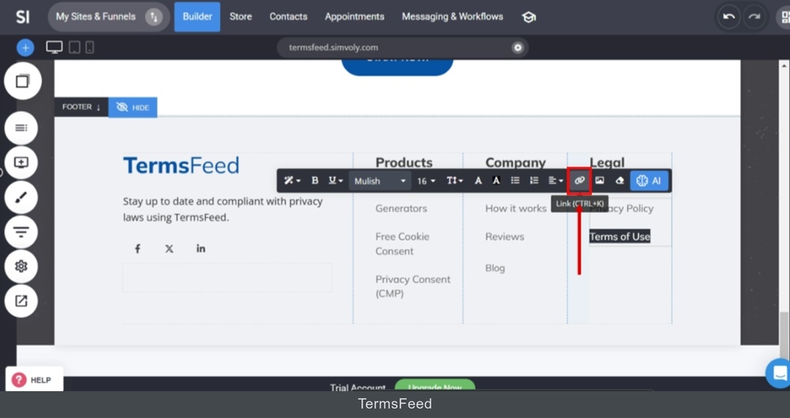Click the Reviews footer link
The height and width of the screenshot is (418, 790).
pyautogui.click(x=504, y=237)
